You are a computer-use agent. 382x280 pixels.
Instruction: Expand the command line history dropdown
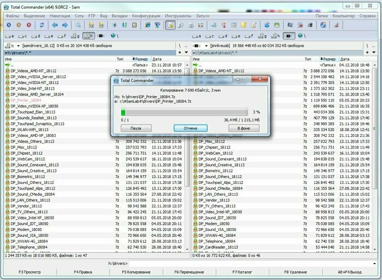[x=374, y=264]
